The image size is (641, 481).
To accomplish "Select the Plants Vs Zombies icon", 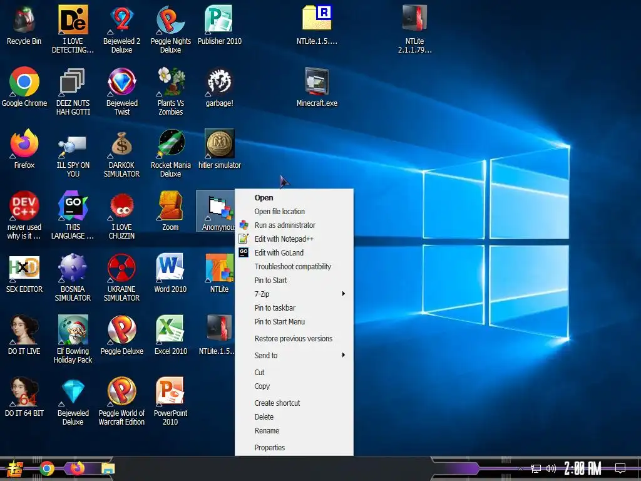I will [170, 91].
